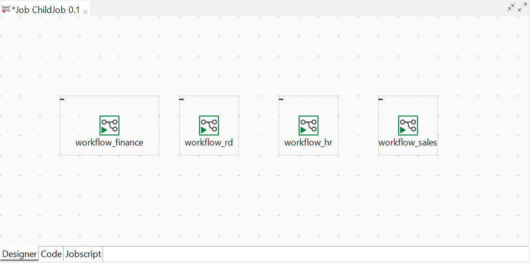The image size is (530, 263).
Task: Select the workflow_rd job component icon
Action: coord(209,126)
